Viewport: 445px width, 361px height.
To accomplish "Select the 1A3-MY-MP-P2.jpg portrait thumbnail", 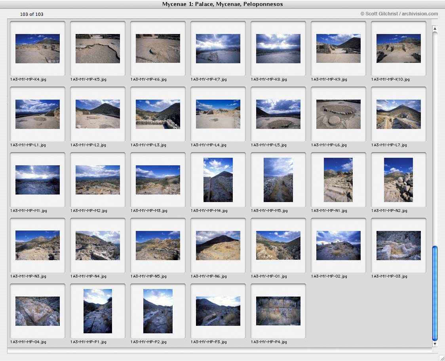I will (x=158, y=311).
